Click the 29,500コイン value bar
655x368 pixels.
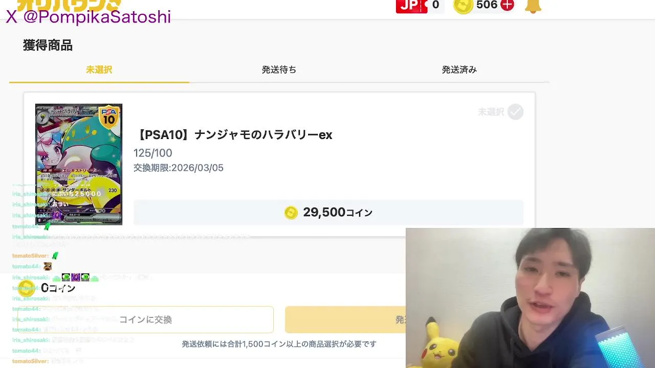[329, 213]
